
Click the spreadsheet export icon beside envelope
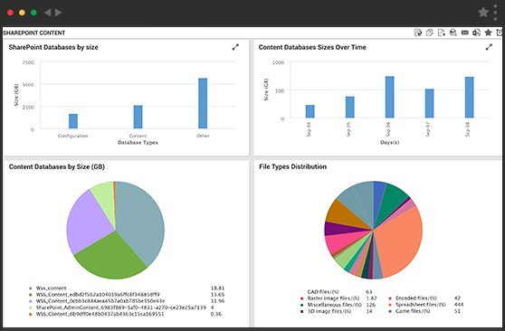476,33
